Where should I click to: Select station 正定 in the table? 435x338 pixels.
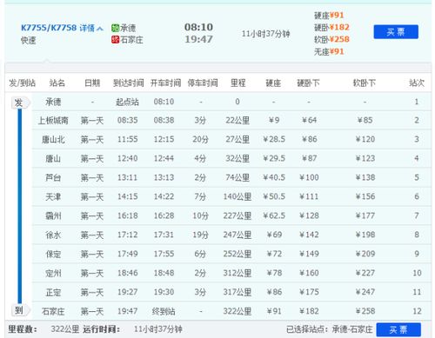coord(53,292)
